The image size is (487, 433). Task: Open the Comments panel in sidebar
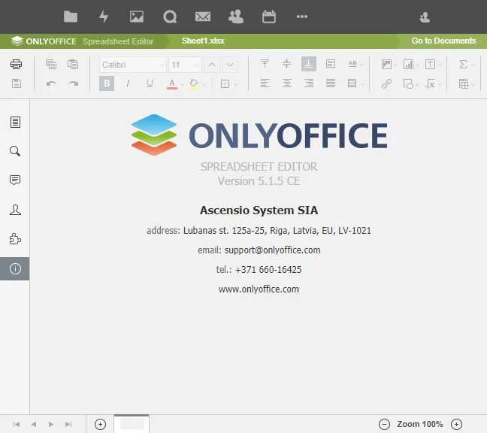point(15,180)
